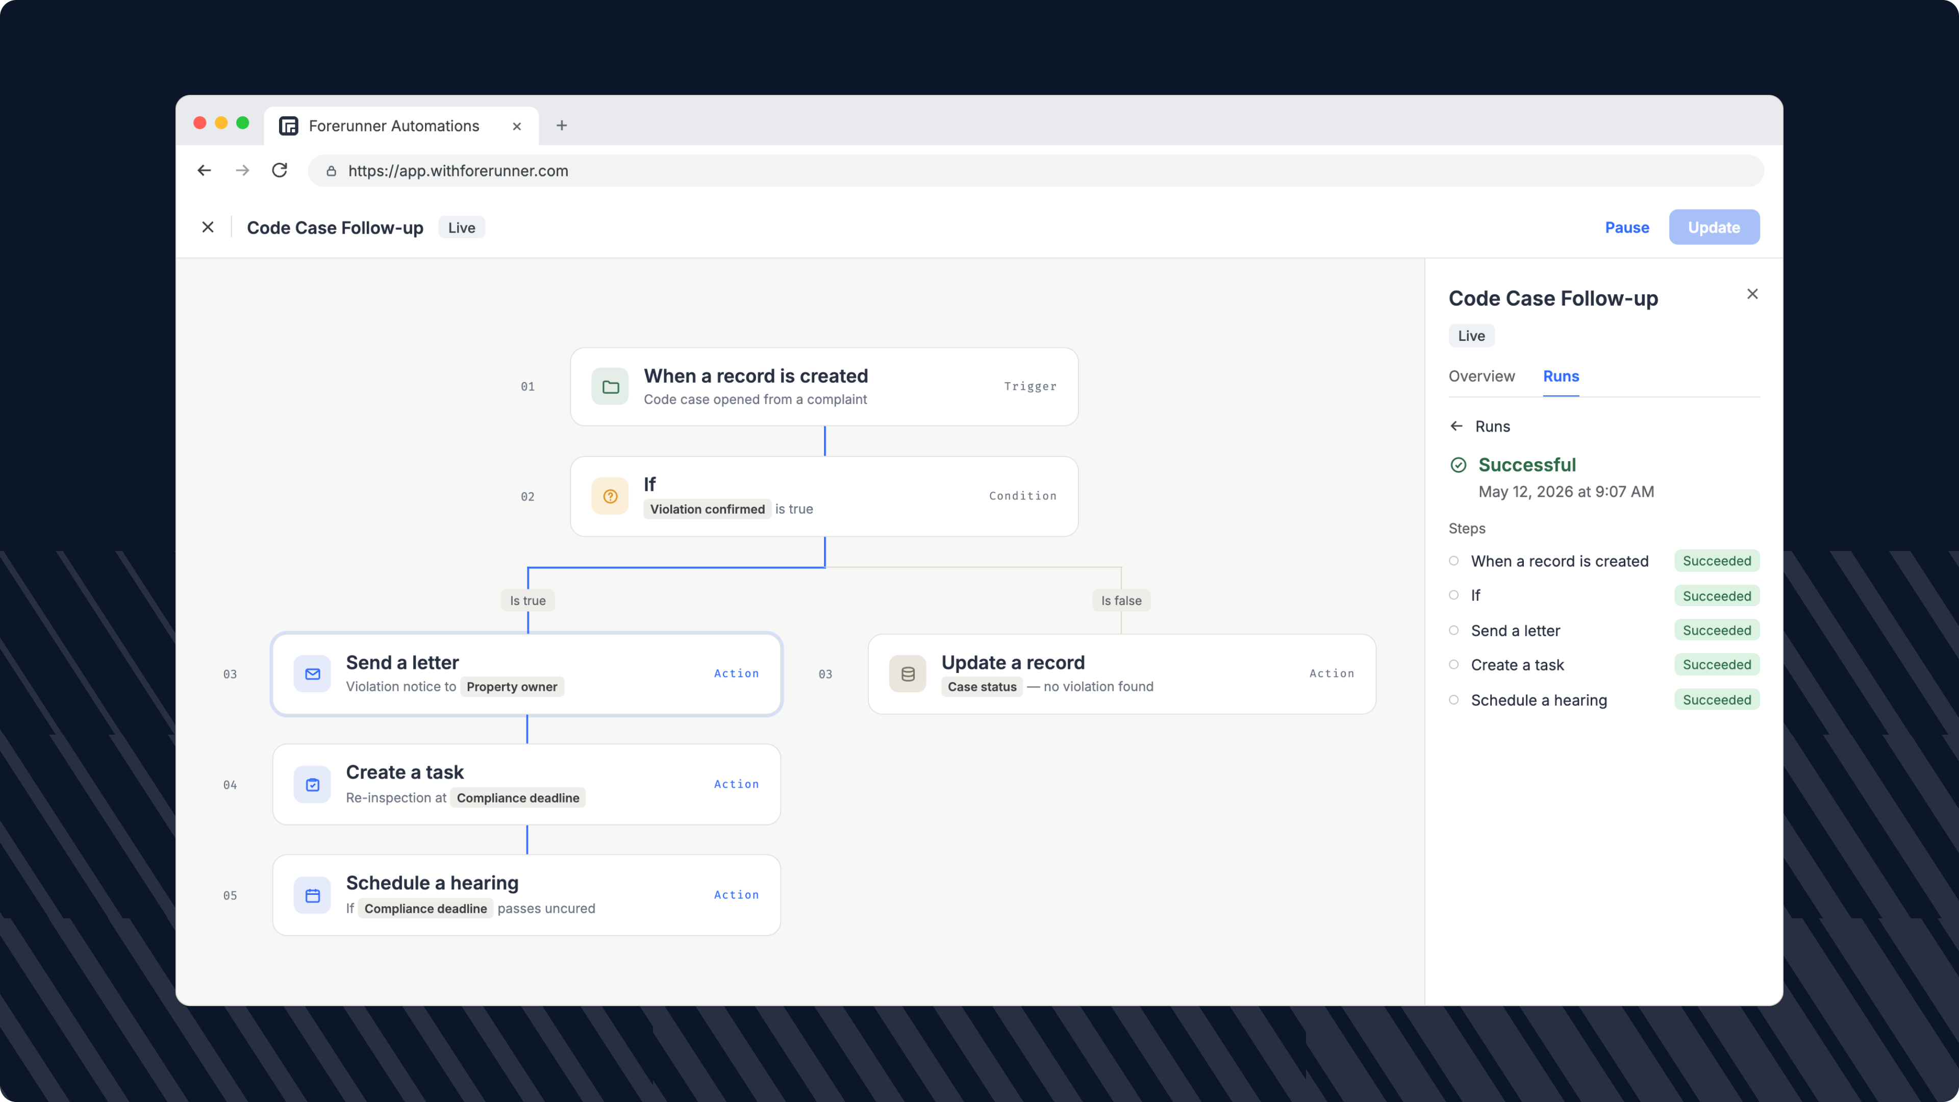Click Succeeded badge for When a record is created
Image resolution: width=1959 pixels, height=1102 pixels.
click(x=1717, y=561)
